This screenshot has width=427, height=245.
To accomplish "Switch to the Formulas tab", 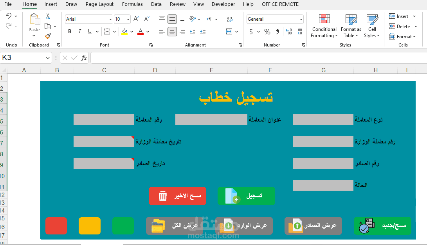I will click(132, 4).
